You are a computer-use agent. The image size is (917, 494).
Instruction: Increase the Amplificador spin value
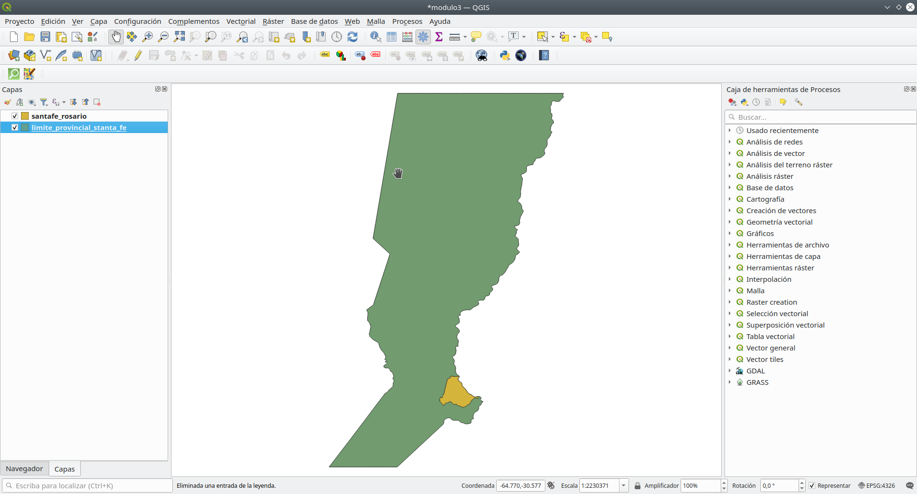coord(724,483)
